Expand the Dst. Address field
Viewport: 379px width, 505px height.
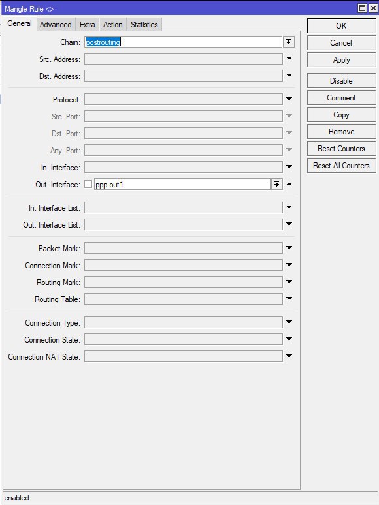point(289,76)
